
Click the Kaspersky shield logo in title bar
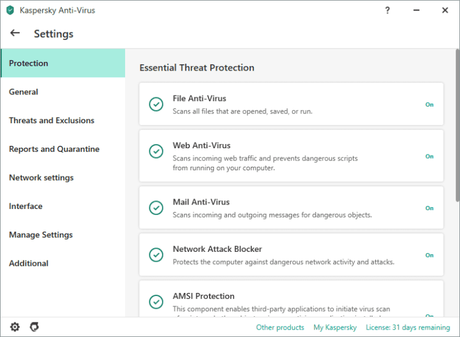[10, 10]
